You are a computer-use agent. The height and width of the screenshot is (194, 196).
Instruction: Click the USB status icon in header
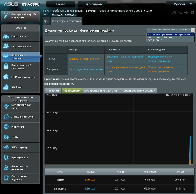186,13
